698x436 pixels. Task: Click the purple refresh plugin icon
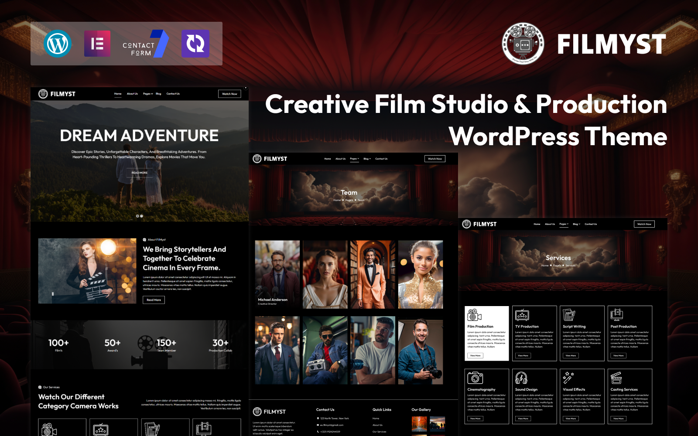click(x=195, y=44)
